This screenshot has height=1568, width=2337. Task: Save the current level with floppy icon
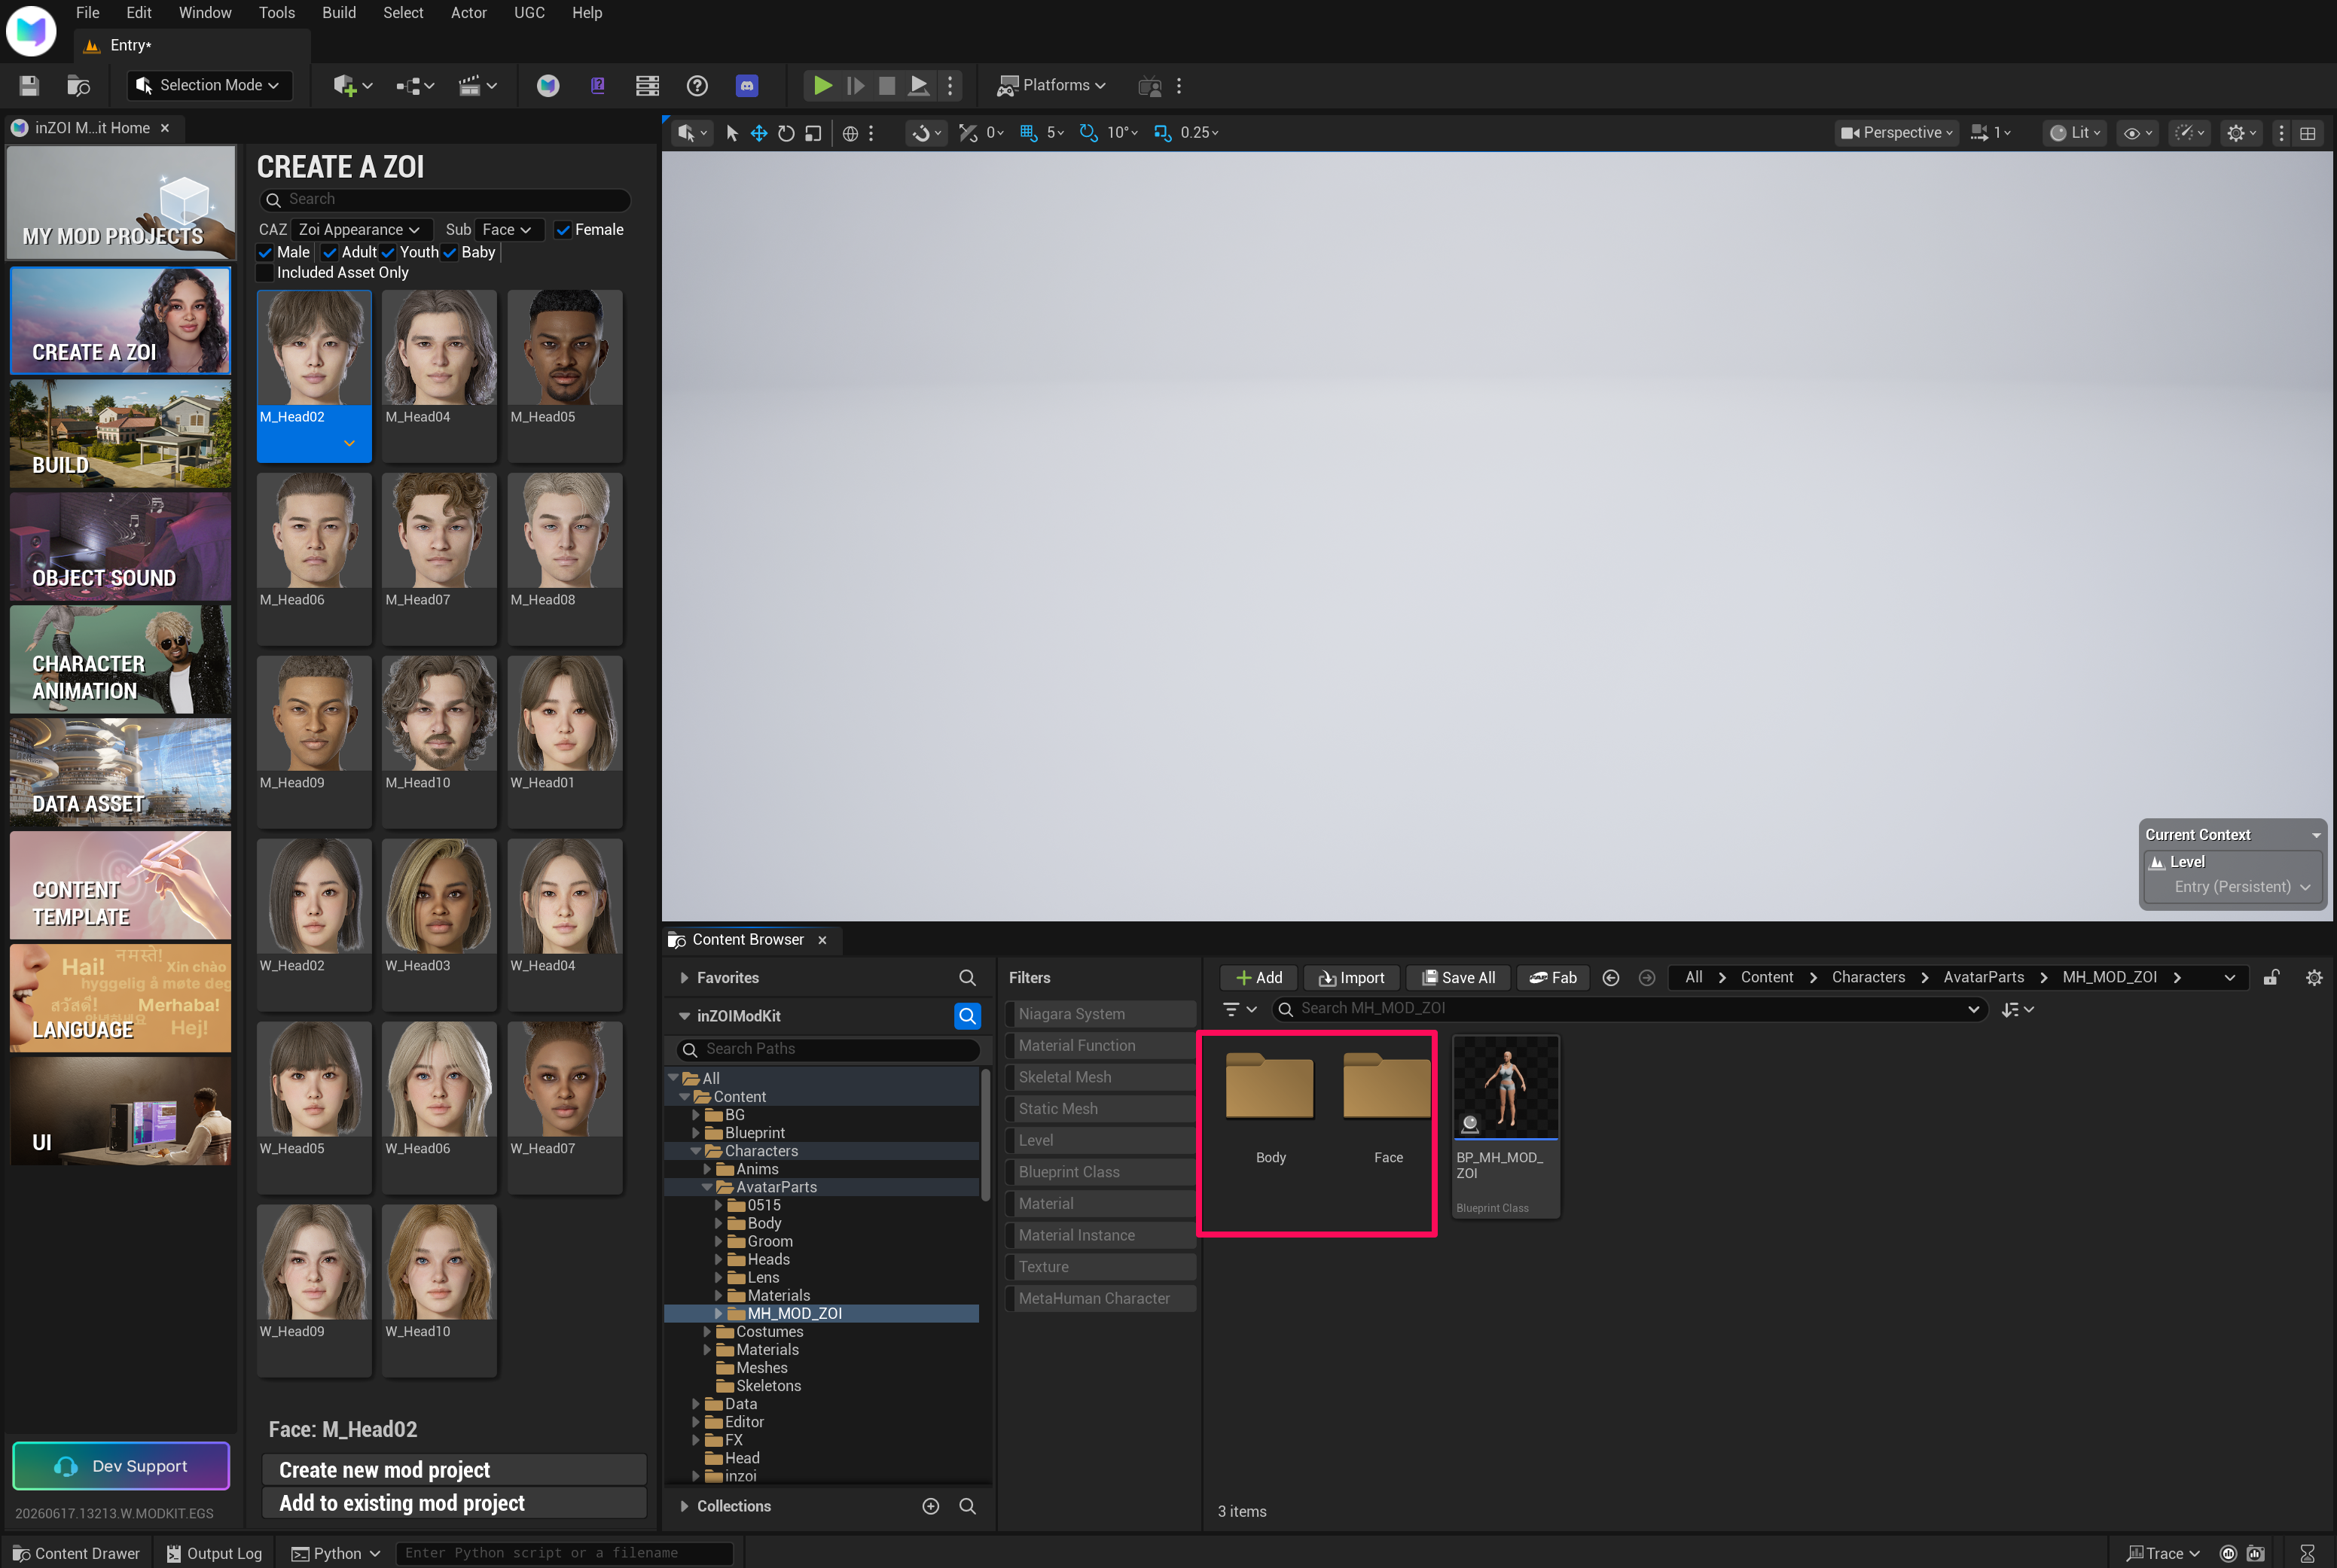29,86
